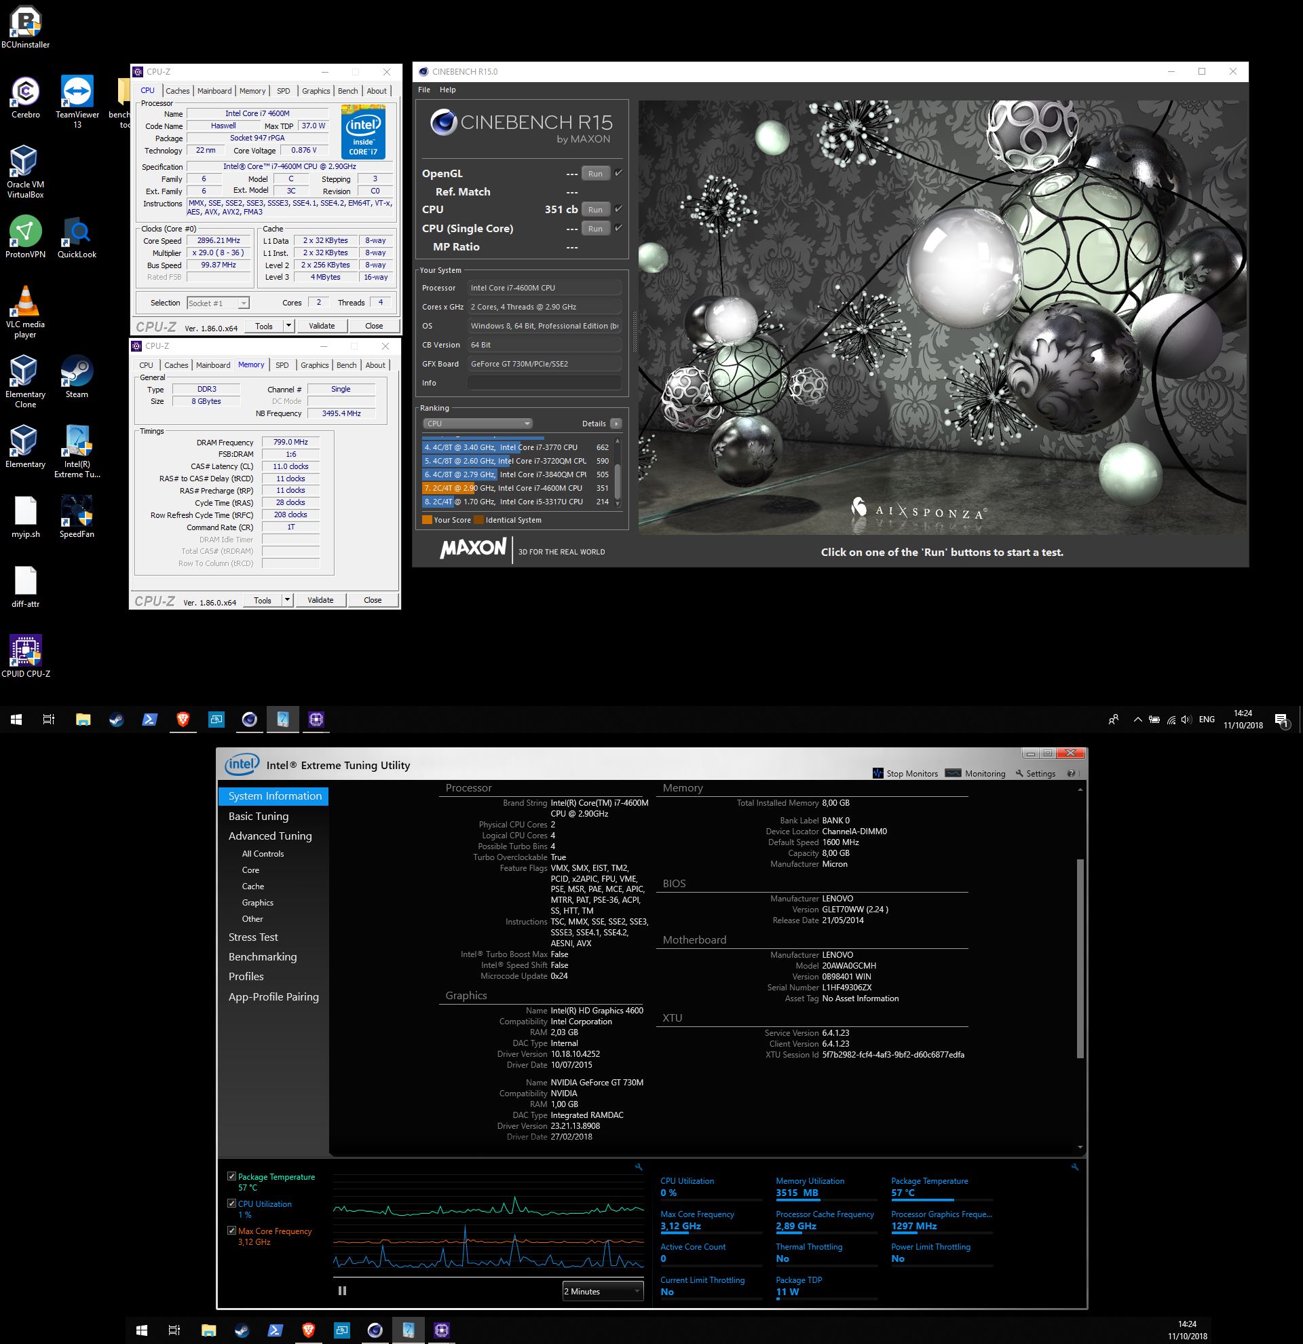Screen dimensions: 1303x1344
Task: Click the wrench icon above the XTU graph
Action: tap(639, 1167)
